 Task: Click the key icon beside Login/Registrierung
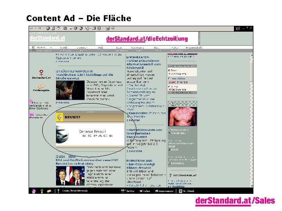point(58,191)
